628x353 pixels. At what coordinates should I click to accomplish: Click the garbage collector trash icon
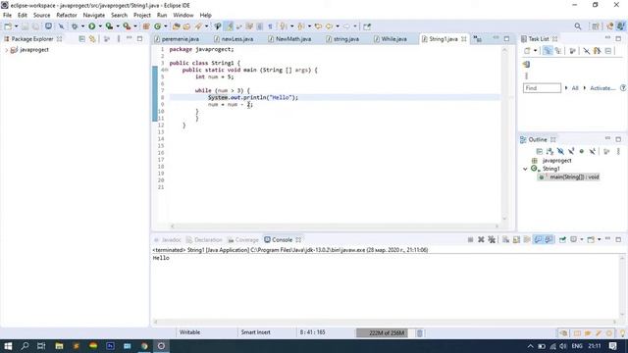point(419,333)
